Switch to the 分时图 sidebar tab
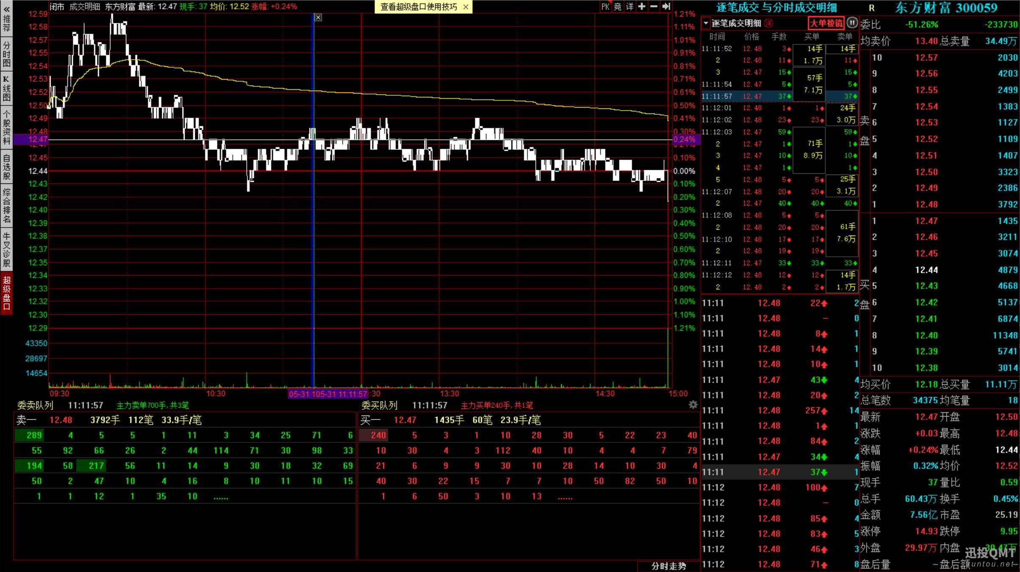This screenshot has height=572, width=1020. [x=6, y=54]
